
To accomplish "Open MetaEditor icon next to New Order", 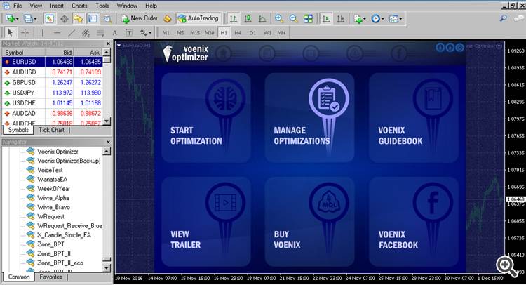I will [168, 18].
